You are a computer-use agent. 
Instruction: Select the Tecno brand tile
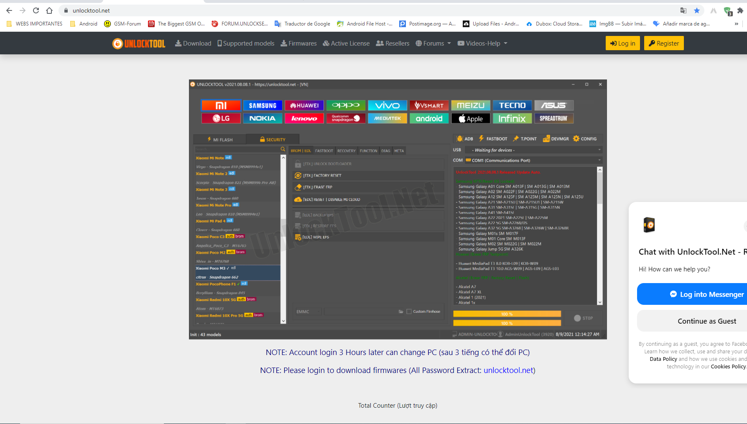pos(512,105)
